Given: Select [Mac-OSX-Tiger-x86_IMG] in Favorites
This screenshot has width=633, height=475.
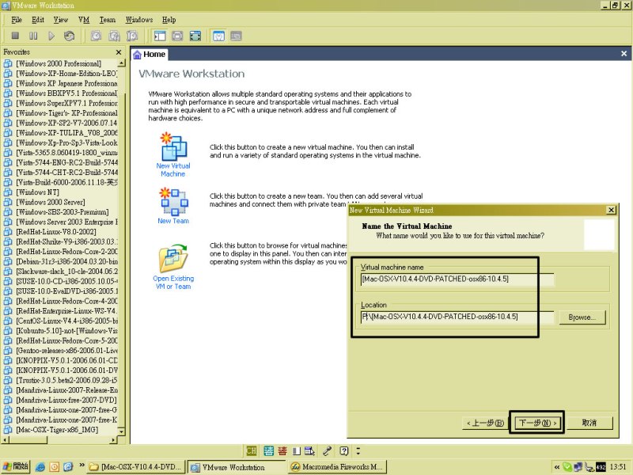Looking at the screenshot, I should [57, 430].
